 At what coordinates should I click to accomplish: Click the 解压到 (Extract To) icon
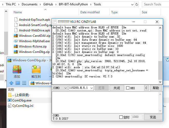(36, 71)
